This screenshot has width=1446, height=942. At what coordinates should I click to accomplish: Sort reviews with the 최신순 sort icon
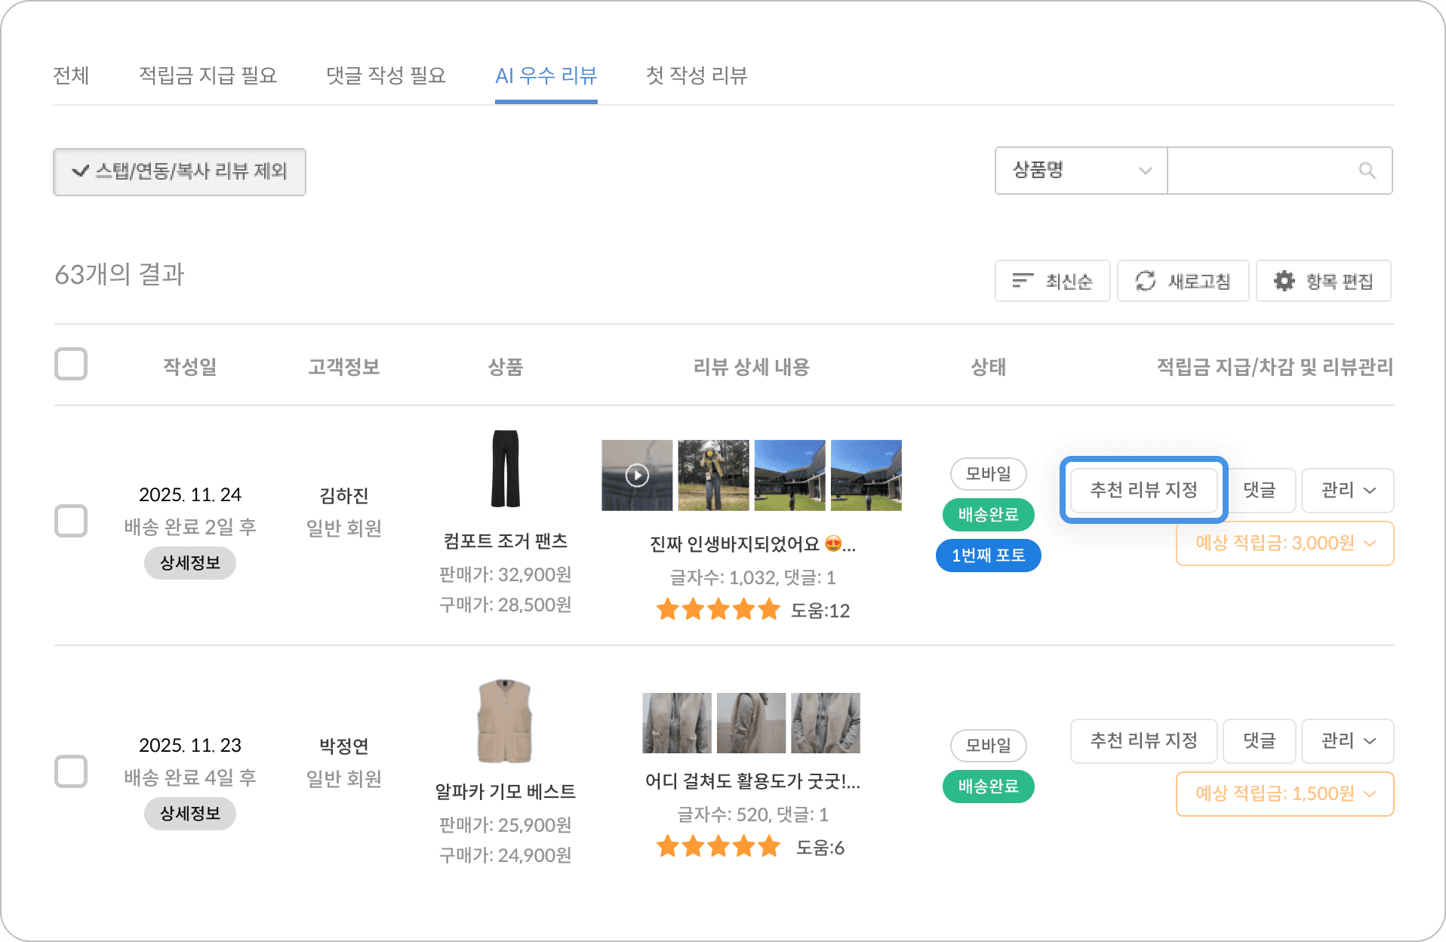1022,281
